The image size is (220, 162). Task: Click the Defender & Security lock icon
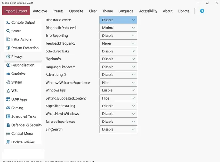tap(8, 125)
